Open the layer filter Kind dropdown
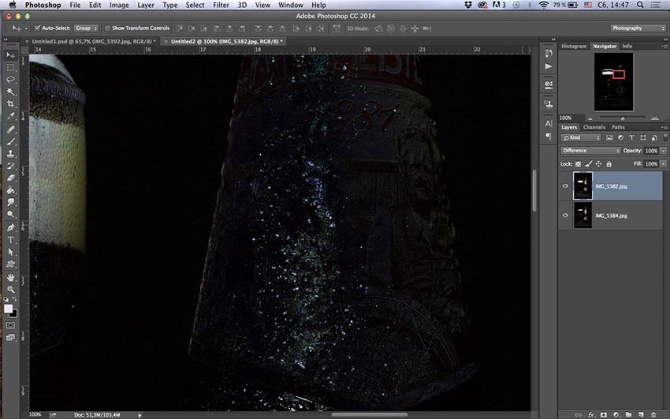The width and height of the screenshot is (670, 419). pos(581,137)
